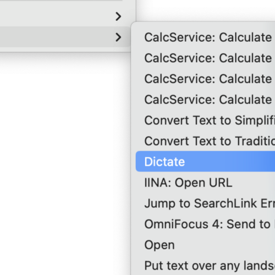Click the submenu's blank gray padding above CalcService entries

coord(204,24)
